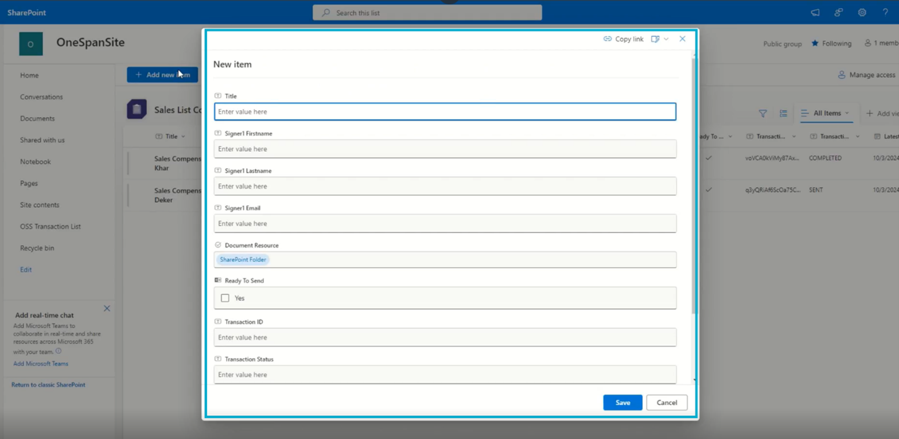899x439 pixels.
Task: Click the COMPLETED status cell
Action: coord(825,158)
